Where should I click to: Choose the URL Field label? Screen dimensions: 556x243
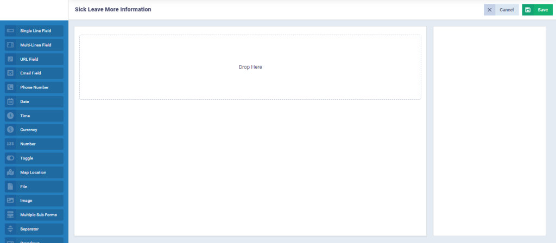(29, 59)
